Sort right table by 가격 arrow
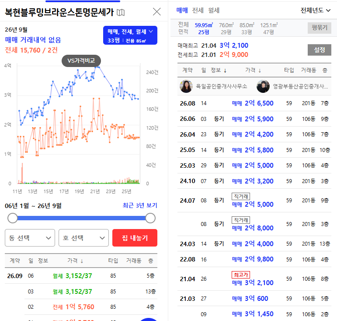The image size is (337, 321). click(260, 71)
